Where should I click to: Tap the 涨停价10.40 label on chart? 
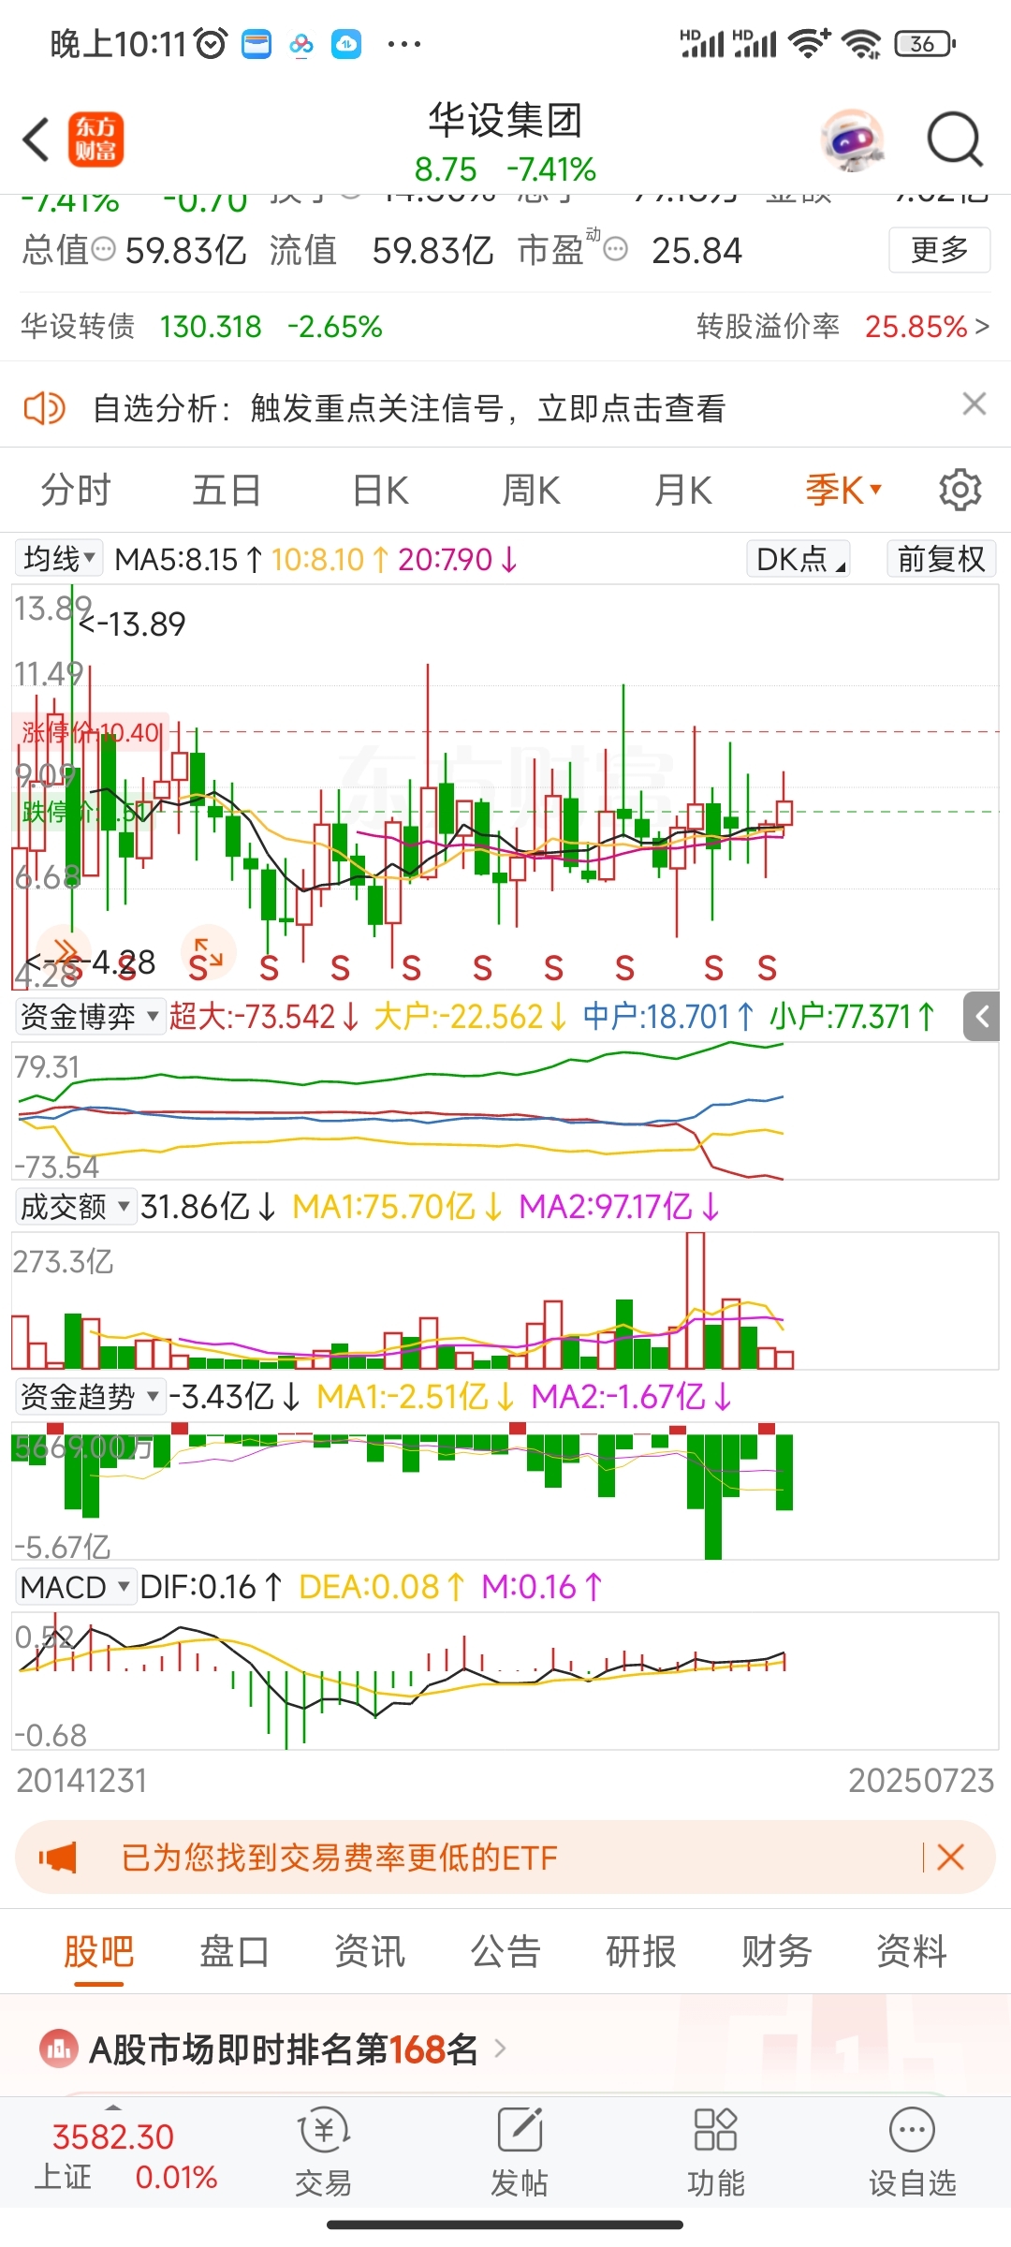[92, 732]
